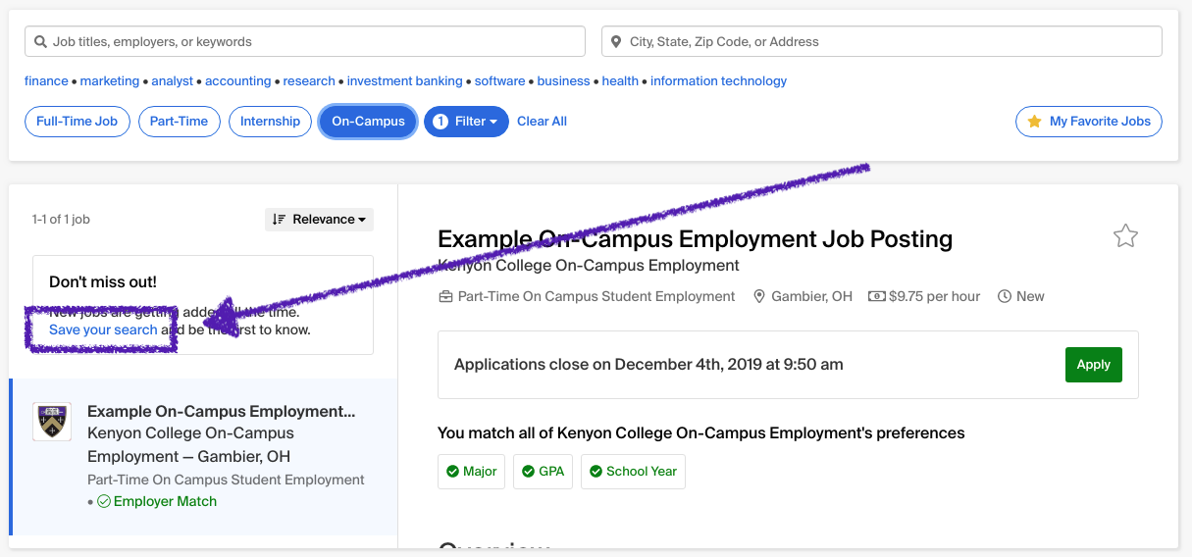Screen dimensions: 1192x557
Task: Click the 'Don't miss out!' heading
Action: click(x=103, y=281)
